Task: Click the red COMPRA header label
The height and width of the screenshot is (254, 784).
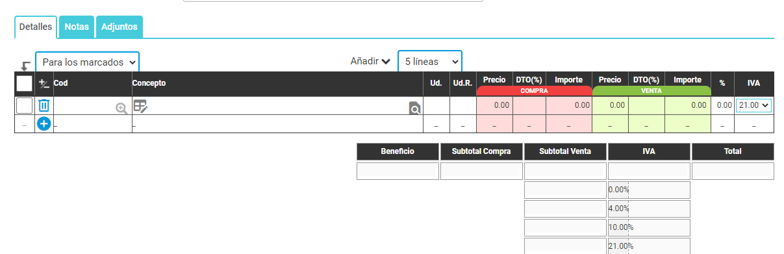Action: pos(534,91)
